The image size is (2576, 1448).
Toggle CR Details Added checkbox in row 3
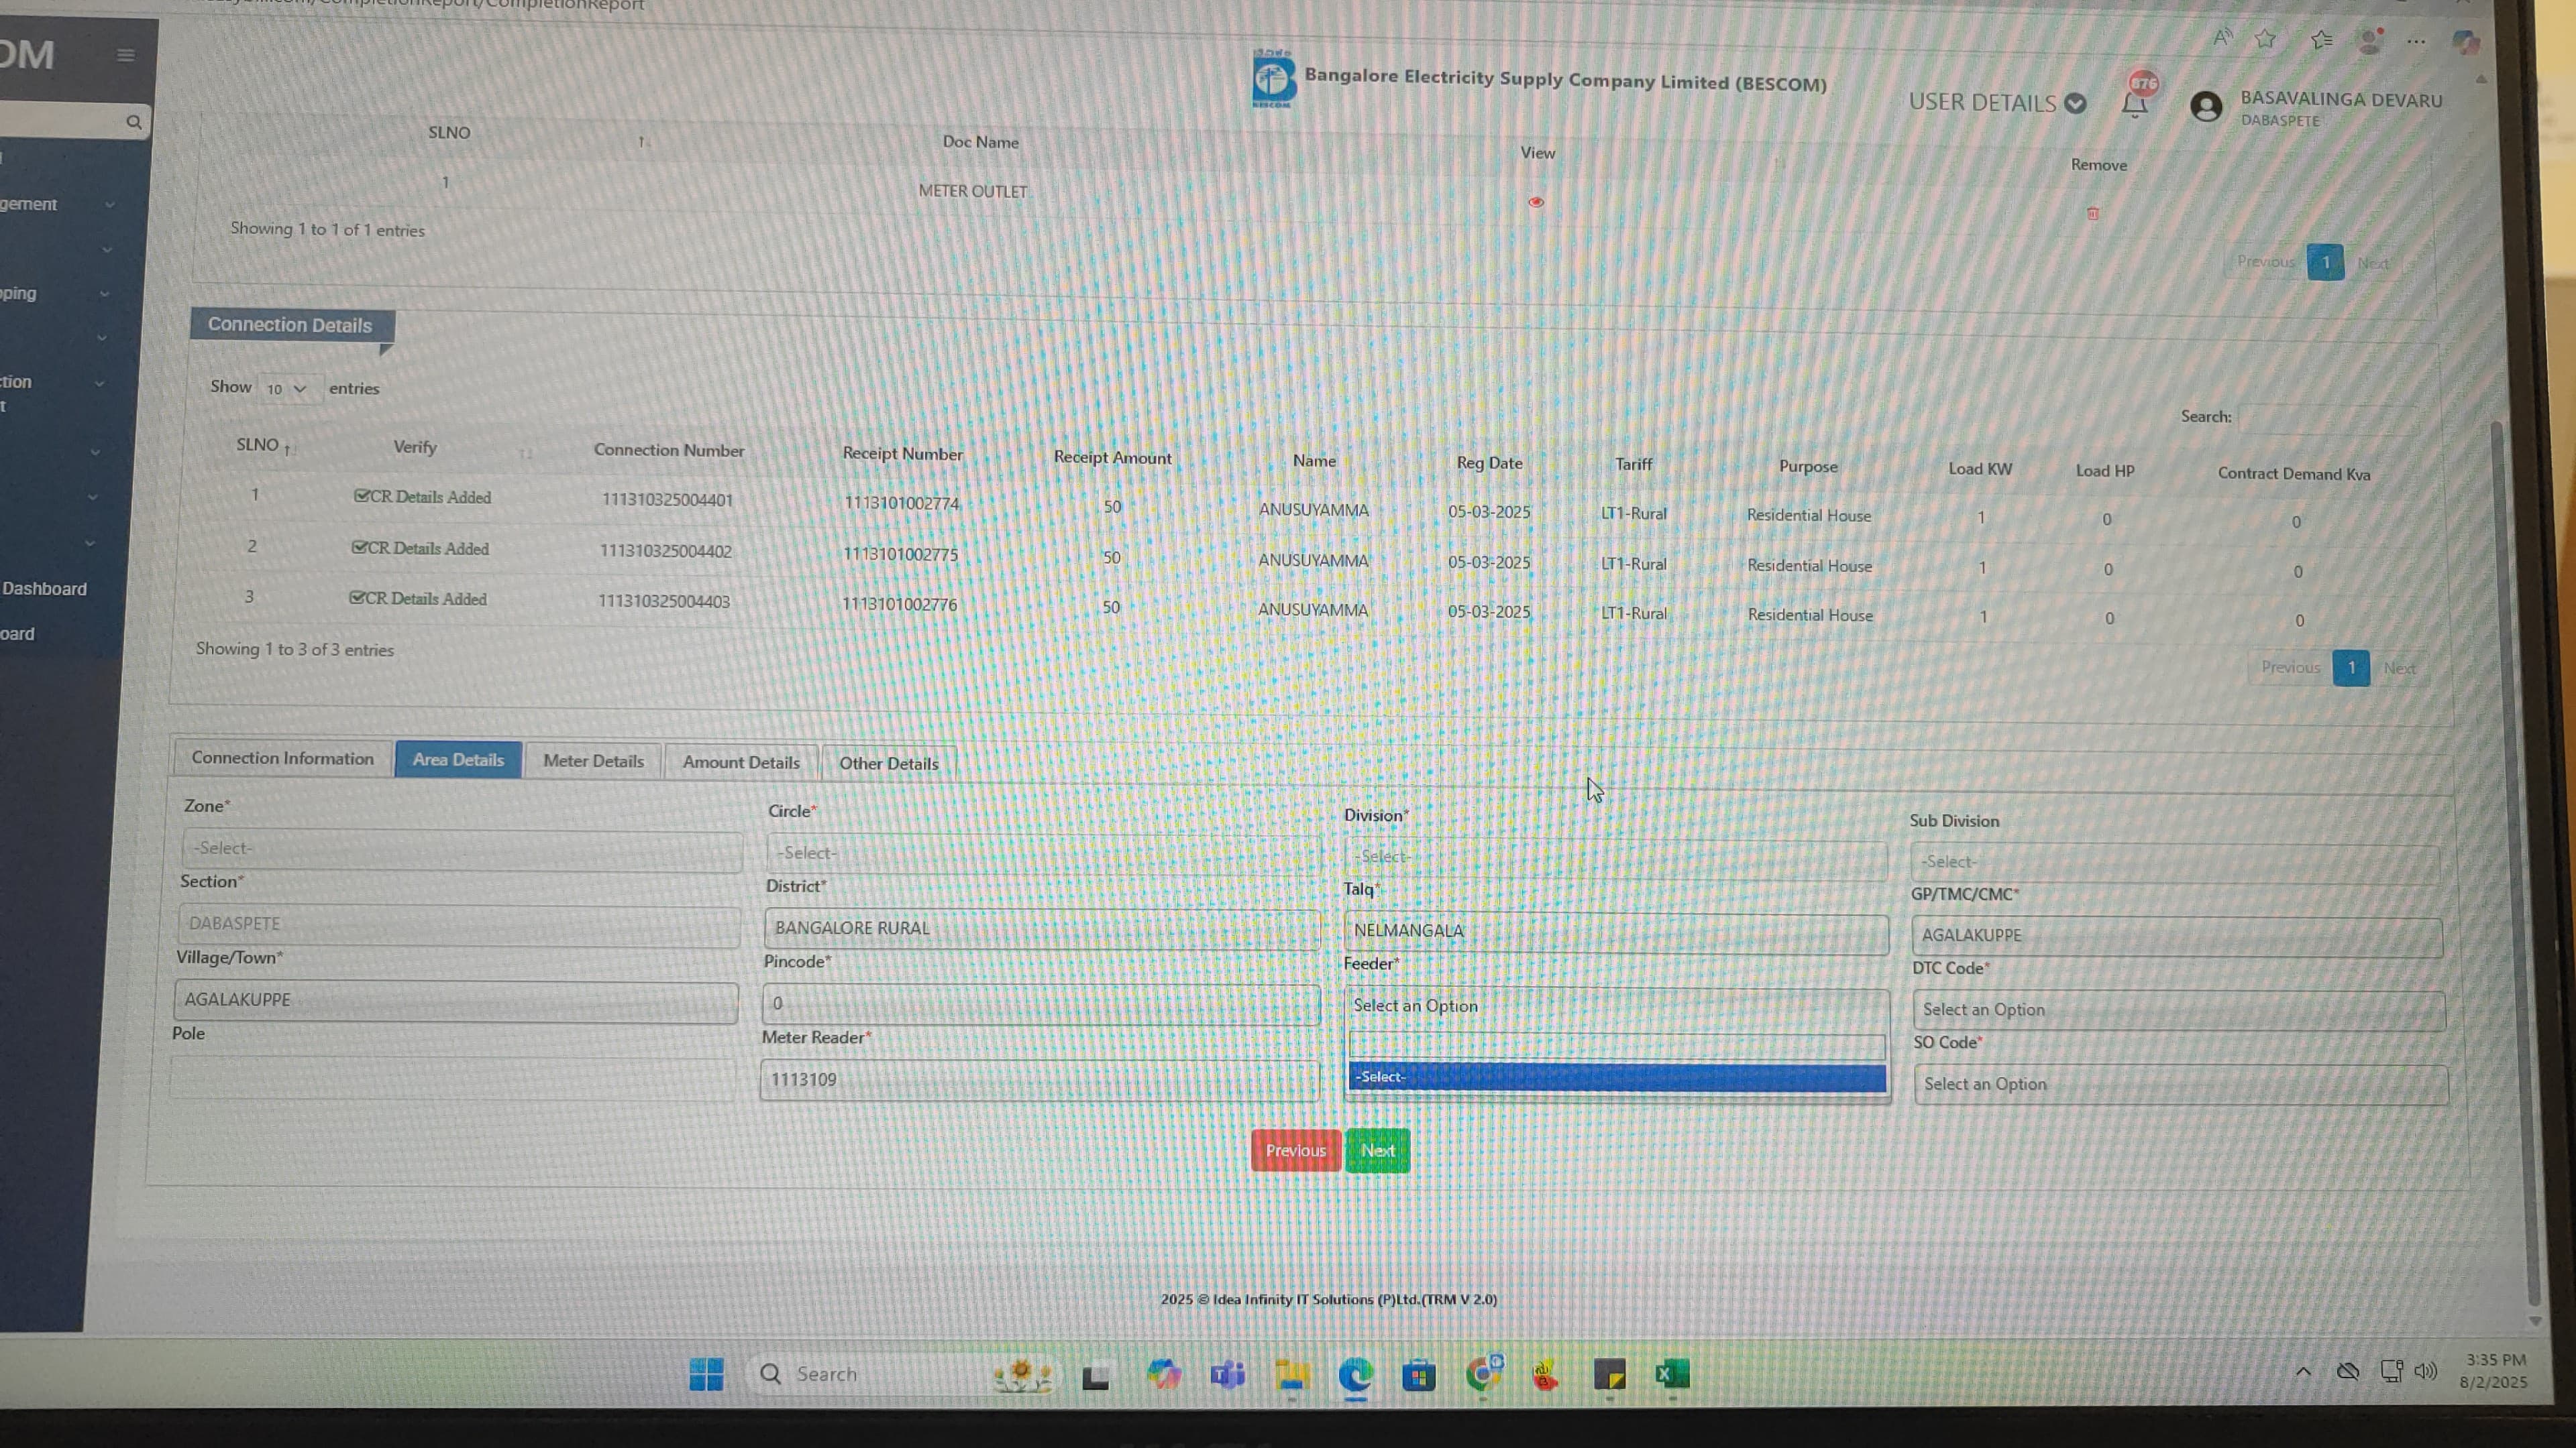[357, 597]
